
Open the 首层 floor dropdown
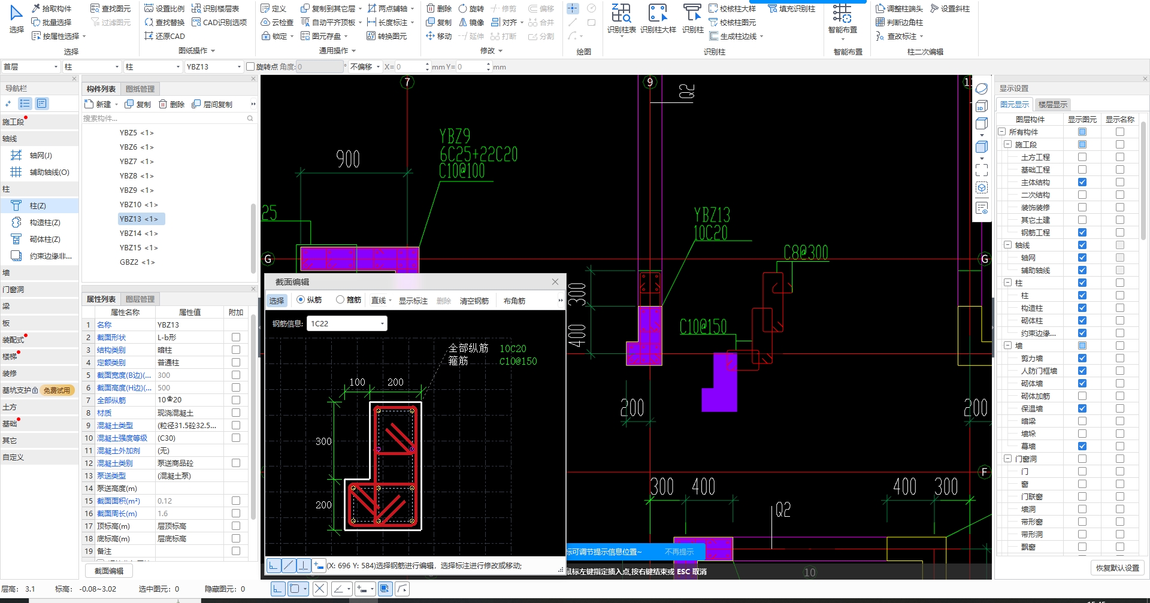(30, 66)
